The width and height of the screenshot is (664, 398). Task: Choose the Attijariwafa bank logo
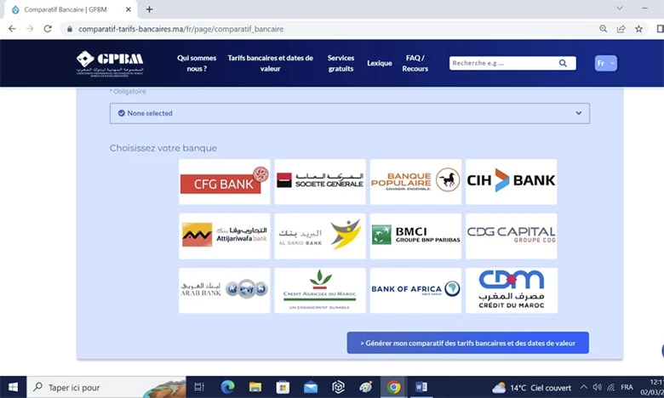pyautogui.click(x=224, y=236)
